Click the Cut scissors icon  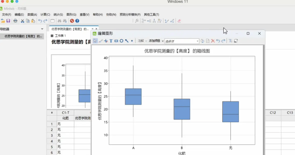(22, 21)
